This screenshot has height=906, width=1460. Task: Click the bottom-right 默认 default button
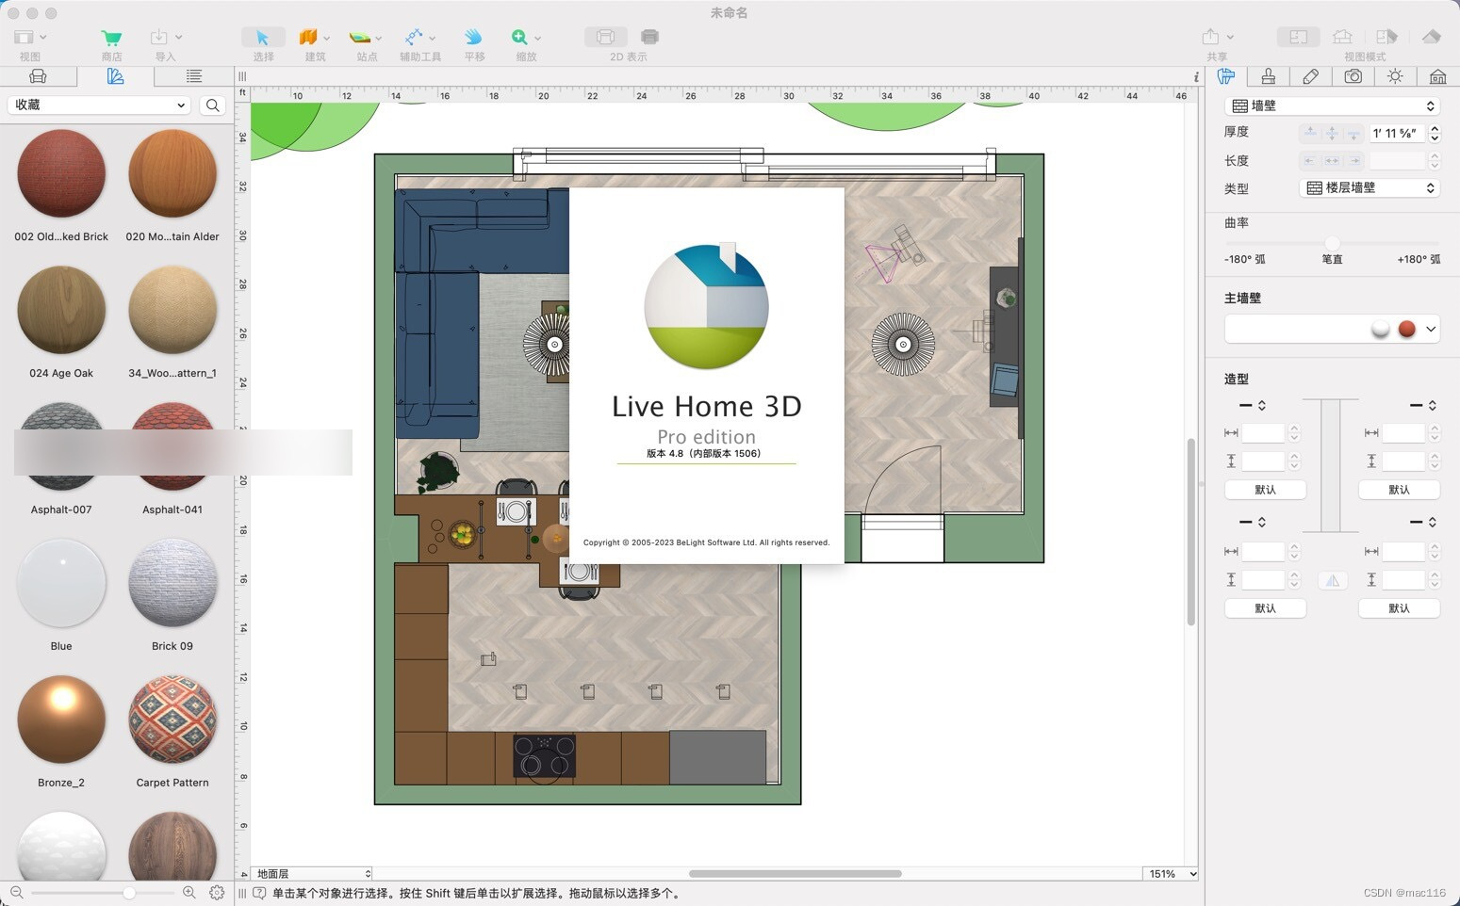tap(1399, 608)
